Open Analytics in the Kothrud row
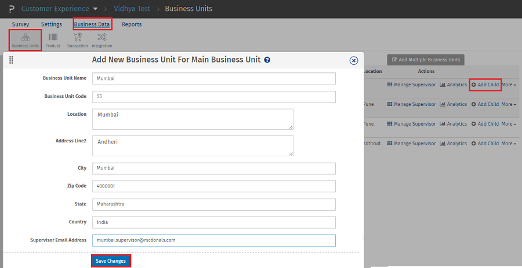Viewport: 522px width, 268px height. (x=454, y=144)
